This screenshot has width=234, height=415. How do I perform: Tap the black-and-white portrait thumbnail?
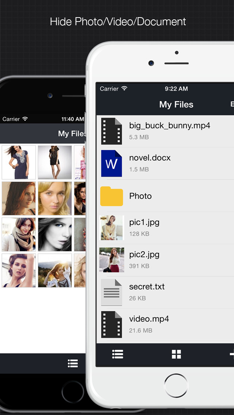click(54, 235)
